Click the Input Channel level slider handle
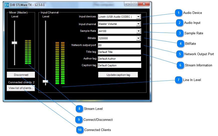Viewport: 218px width, 136px height. (x=45, y=81)
